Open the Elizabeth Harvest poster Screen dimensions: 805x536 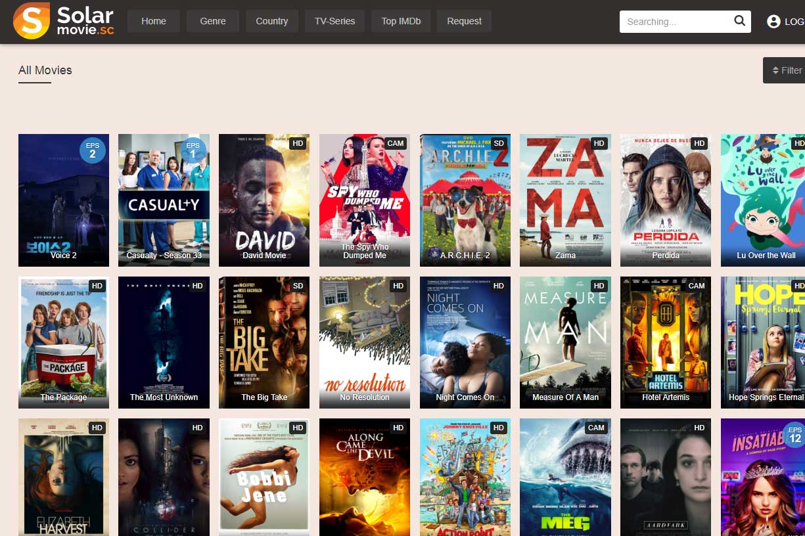click(64, 477)
